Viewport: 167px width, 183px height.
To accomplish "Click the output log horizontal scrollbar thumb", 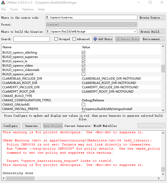I will [20, 178].
